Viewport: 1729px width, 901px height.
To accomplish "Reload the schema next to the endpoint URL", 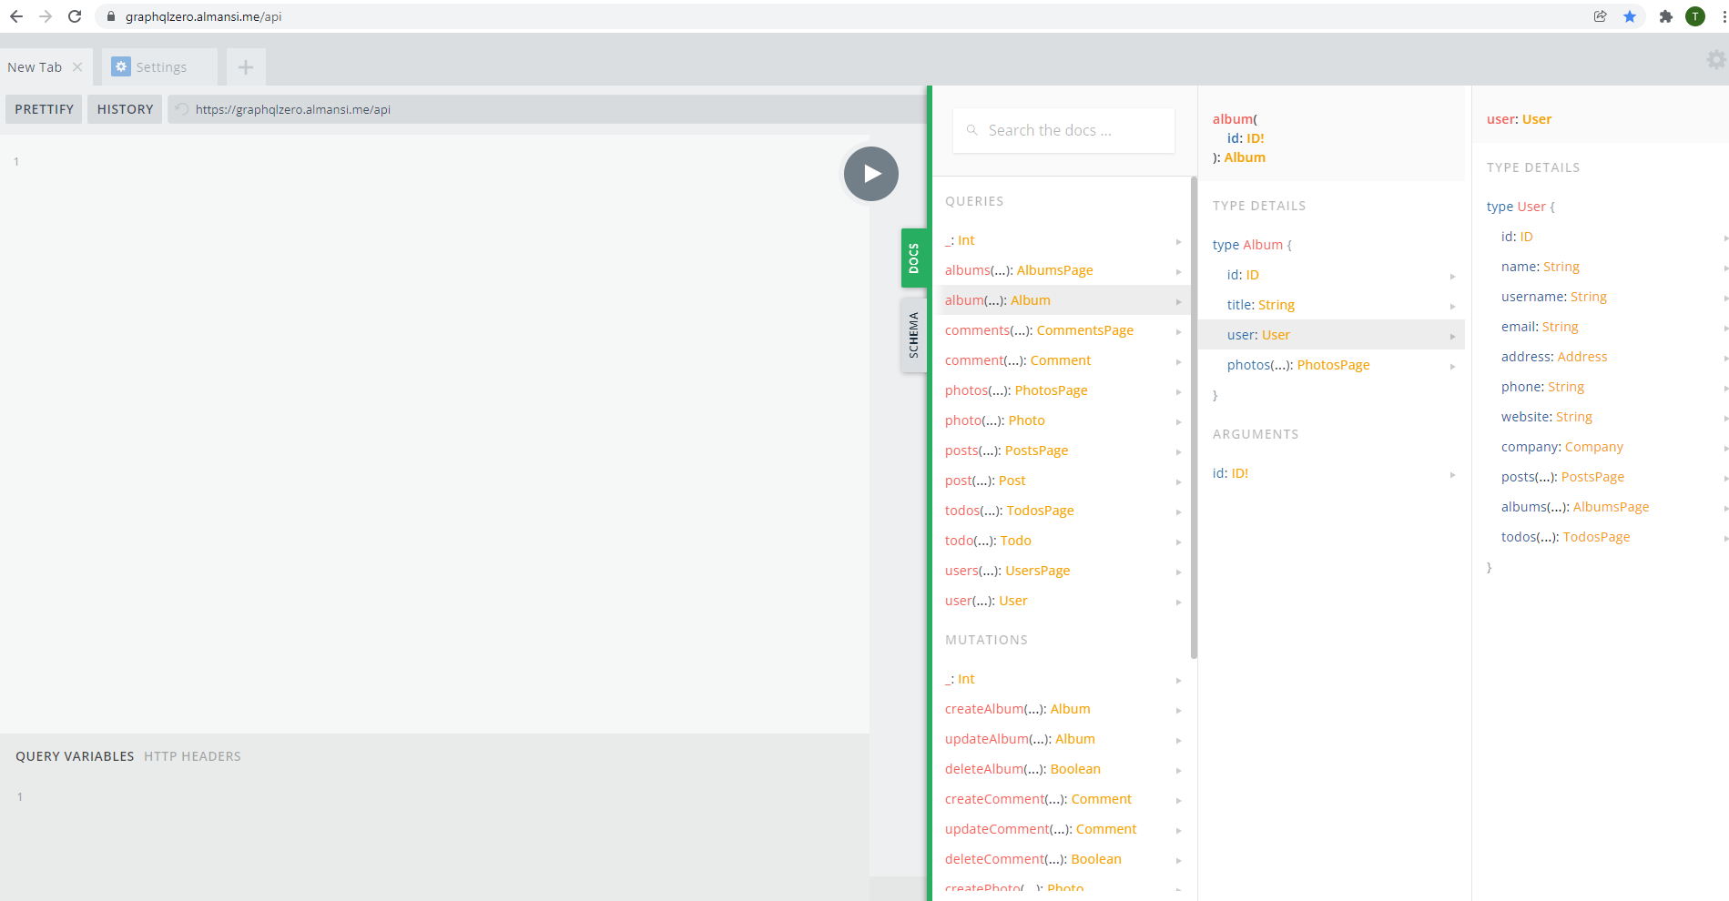I will (x=182, y=109).
